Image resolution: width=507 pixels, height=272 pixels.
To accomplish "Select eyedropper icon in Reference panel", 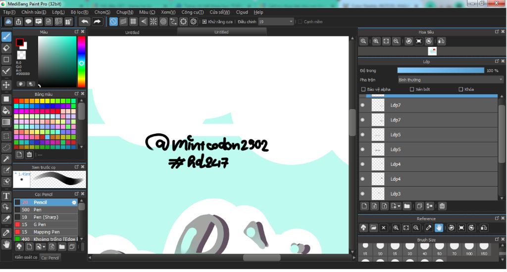I will coord(429,228).
